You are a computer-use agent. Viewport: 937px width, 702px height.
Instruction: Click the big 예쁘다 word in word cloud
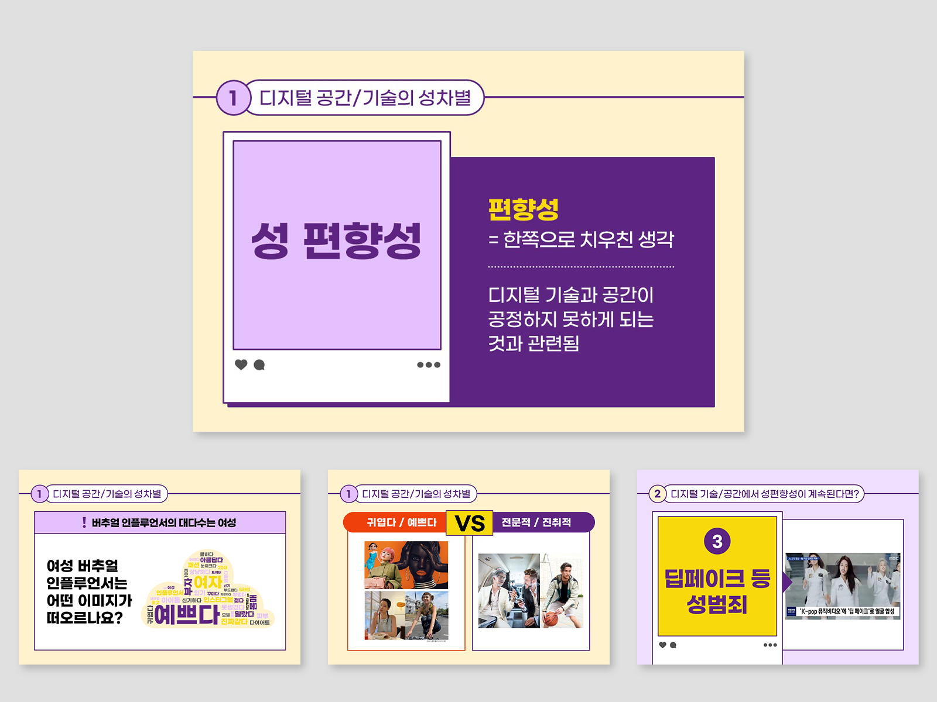187,615
